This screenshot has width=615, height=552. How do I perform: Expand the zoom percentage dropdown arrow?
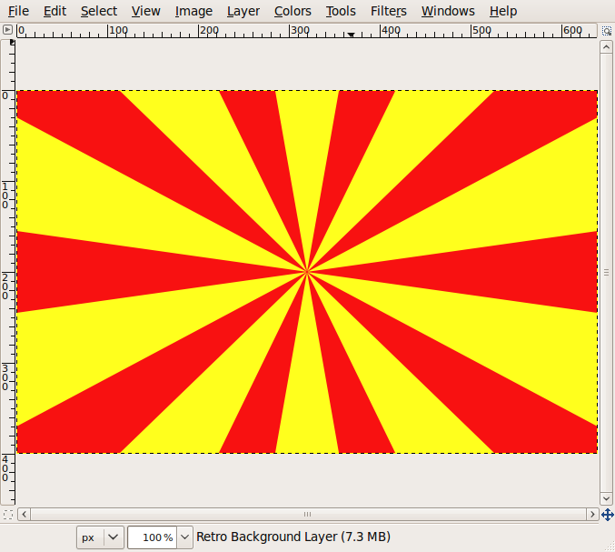tap(184, 537)
